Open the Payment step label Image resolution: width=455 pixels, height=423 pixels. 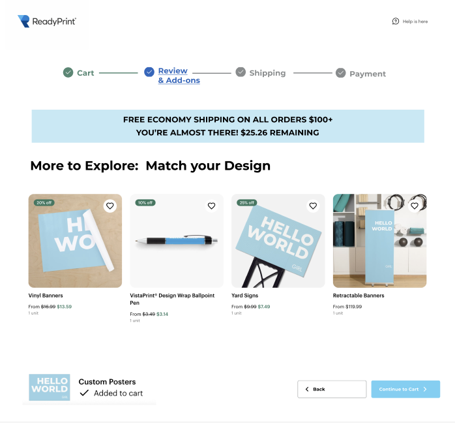368,74
